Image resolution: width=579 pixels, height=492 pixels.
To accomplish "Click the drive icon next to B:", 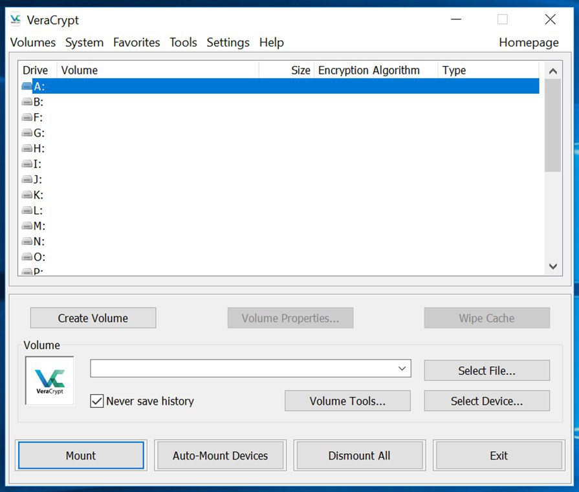I will pyautogui.click(x=27, y=102).
